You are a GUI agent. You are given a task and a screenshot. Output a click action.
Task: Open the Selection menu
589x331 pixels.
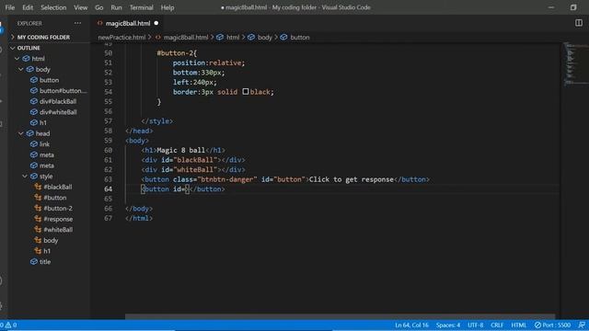[x=53, y=7]
